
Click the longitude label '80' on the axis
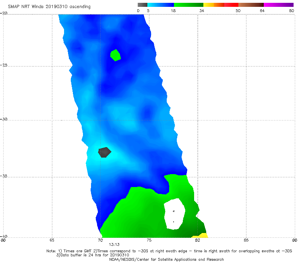point(197,240)
